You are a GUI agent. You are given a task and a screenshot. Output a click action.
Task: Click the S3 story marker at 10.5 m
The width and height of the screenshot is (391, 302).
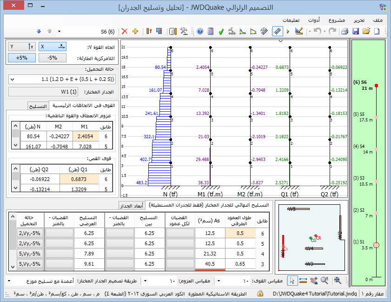point(377,181)
